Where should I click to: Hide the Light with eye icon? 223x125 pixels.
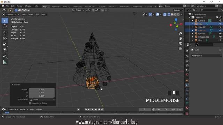[220, 40]
